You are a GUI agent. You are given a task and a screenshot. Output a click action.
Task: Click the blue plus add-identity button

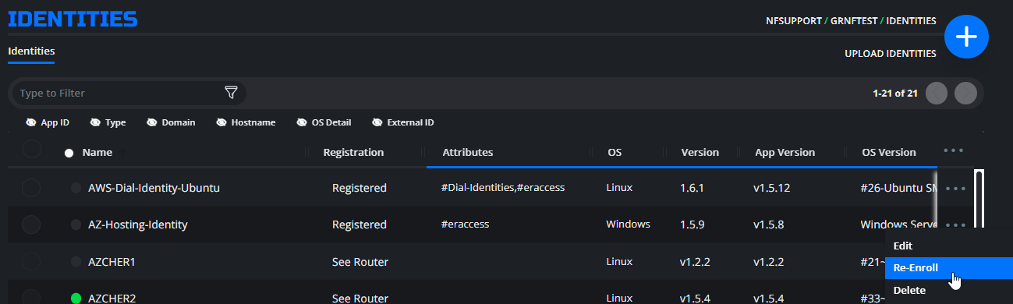pyautogui.click(x=966, y=36)
